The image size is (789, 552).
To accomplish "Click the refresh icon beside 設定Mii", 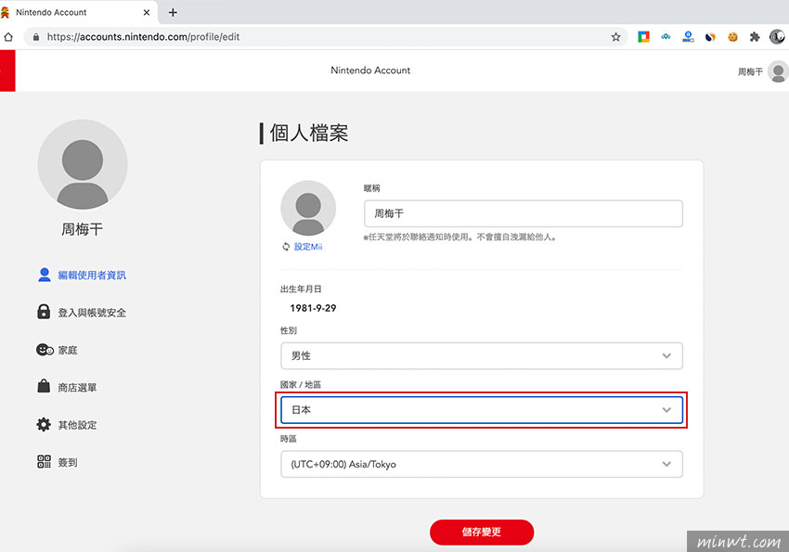I will (x=286, y=247).
